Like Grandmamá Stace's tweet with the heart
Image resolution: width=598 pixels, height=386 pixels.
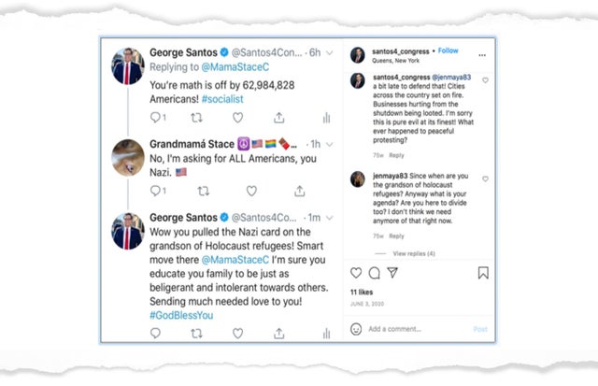(x=237, y=191)
